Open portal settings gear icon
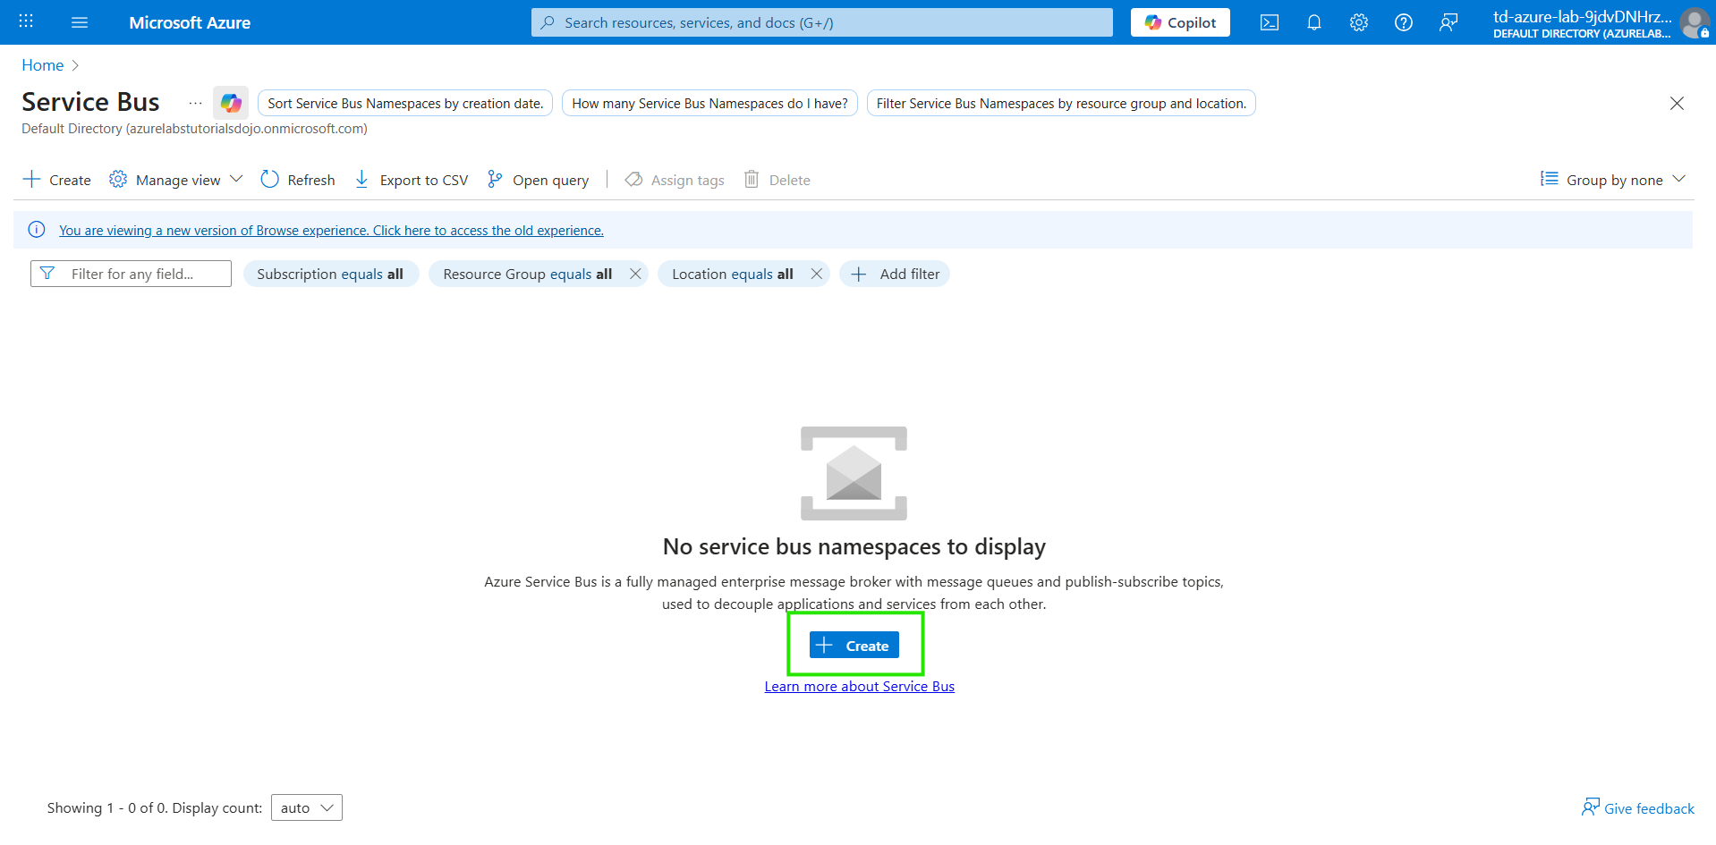This screenshot has width=1716, height=845. click(x=1358, y=22)
